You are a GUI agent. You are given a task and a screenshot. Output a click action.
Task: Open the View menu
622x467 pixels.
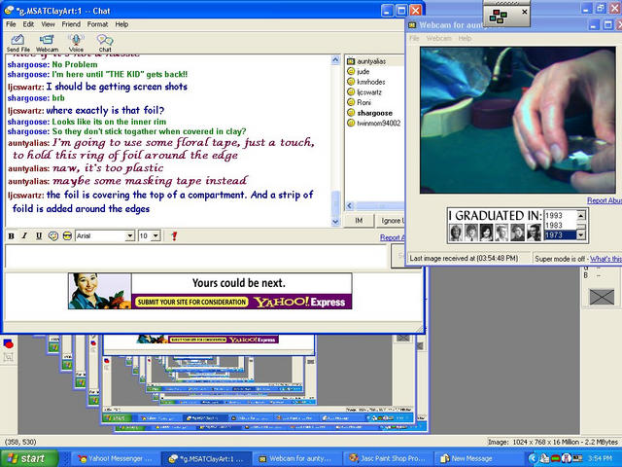(48, 24)
